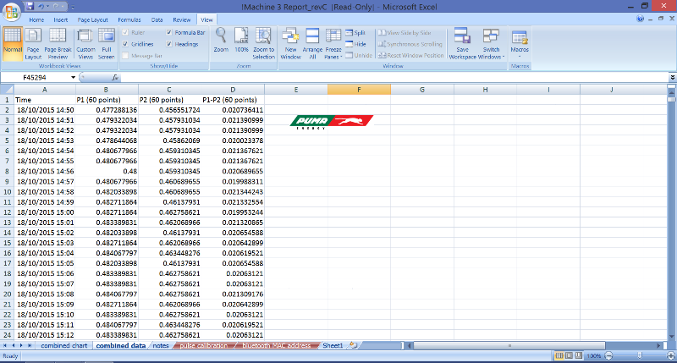The image size is (677, 363).
Task: Click the Puma Energy logo image
Action: (332, 122)
